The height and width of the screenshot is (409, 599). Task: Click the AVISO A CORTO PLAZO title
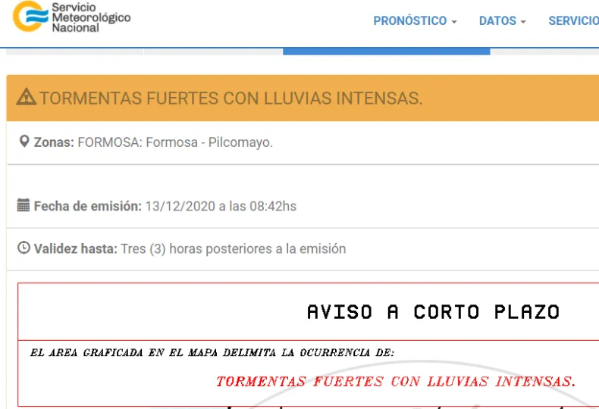click(x=434, y=312)
